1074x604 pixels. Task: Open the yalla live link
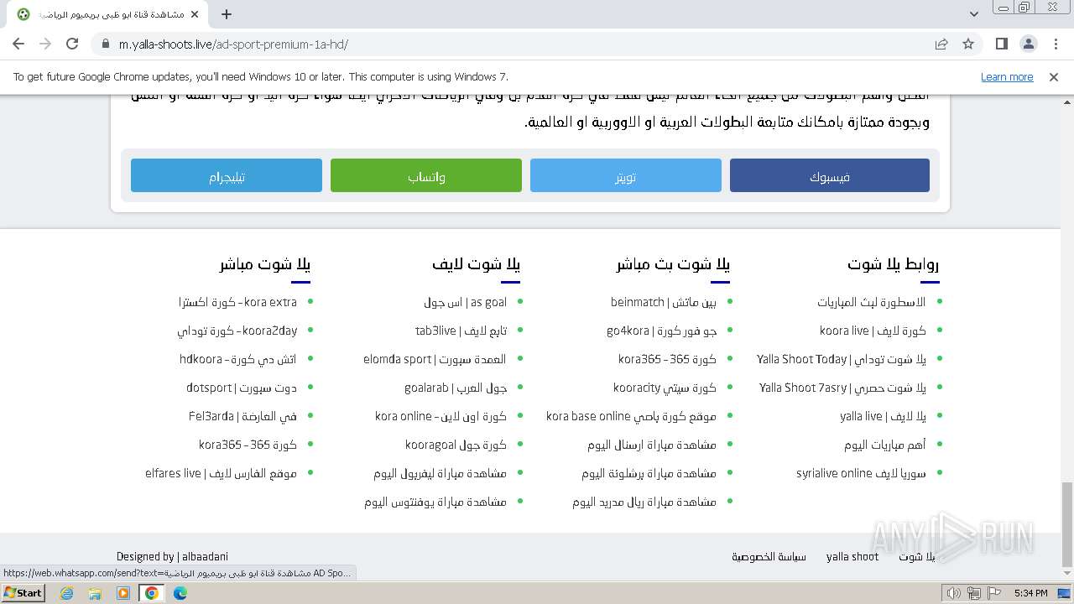(x=883, y=416)
